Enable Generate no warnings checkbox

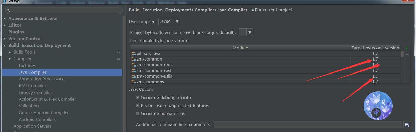pyautogui.click(x=137, y=113)
